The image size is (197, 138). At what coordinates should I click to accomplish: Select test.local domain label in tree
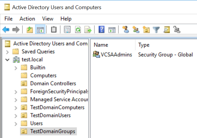pyautogui.click(x=32, y=59)
